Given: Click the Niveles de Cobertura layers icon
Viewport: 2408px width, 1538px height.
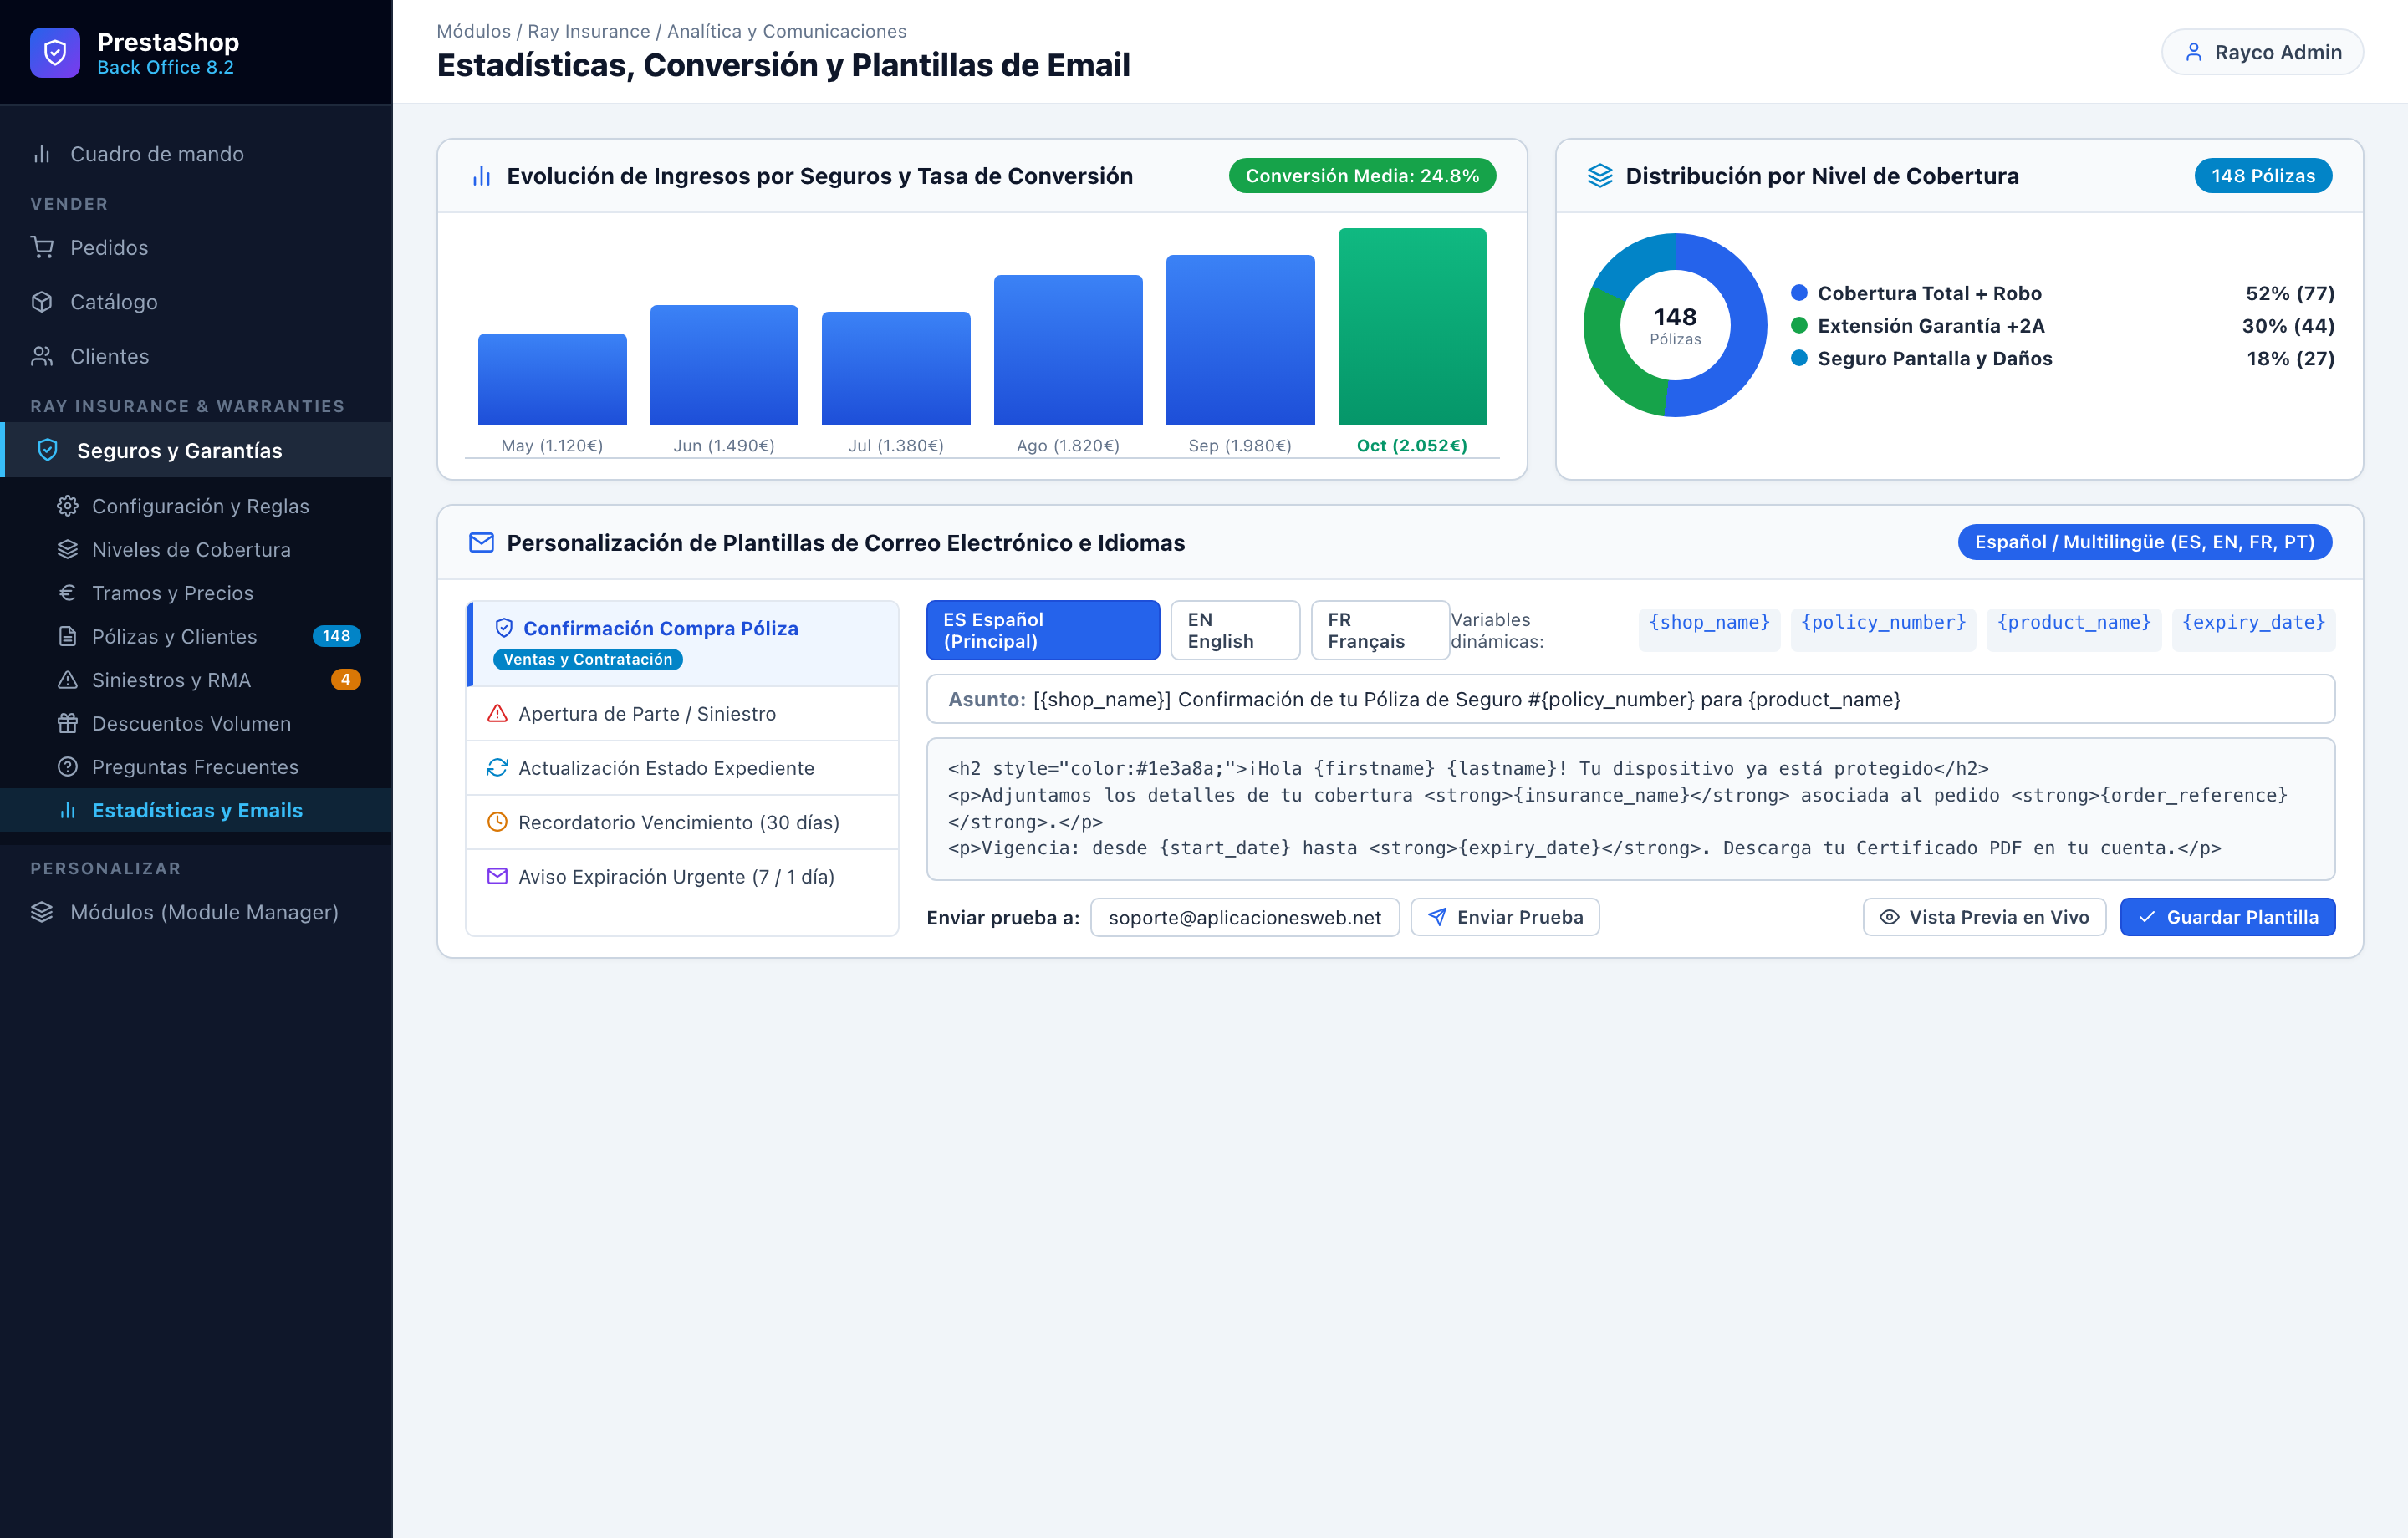Looking at the screenshot, I should point(68,549).
